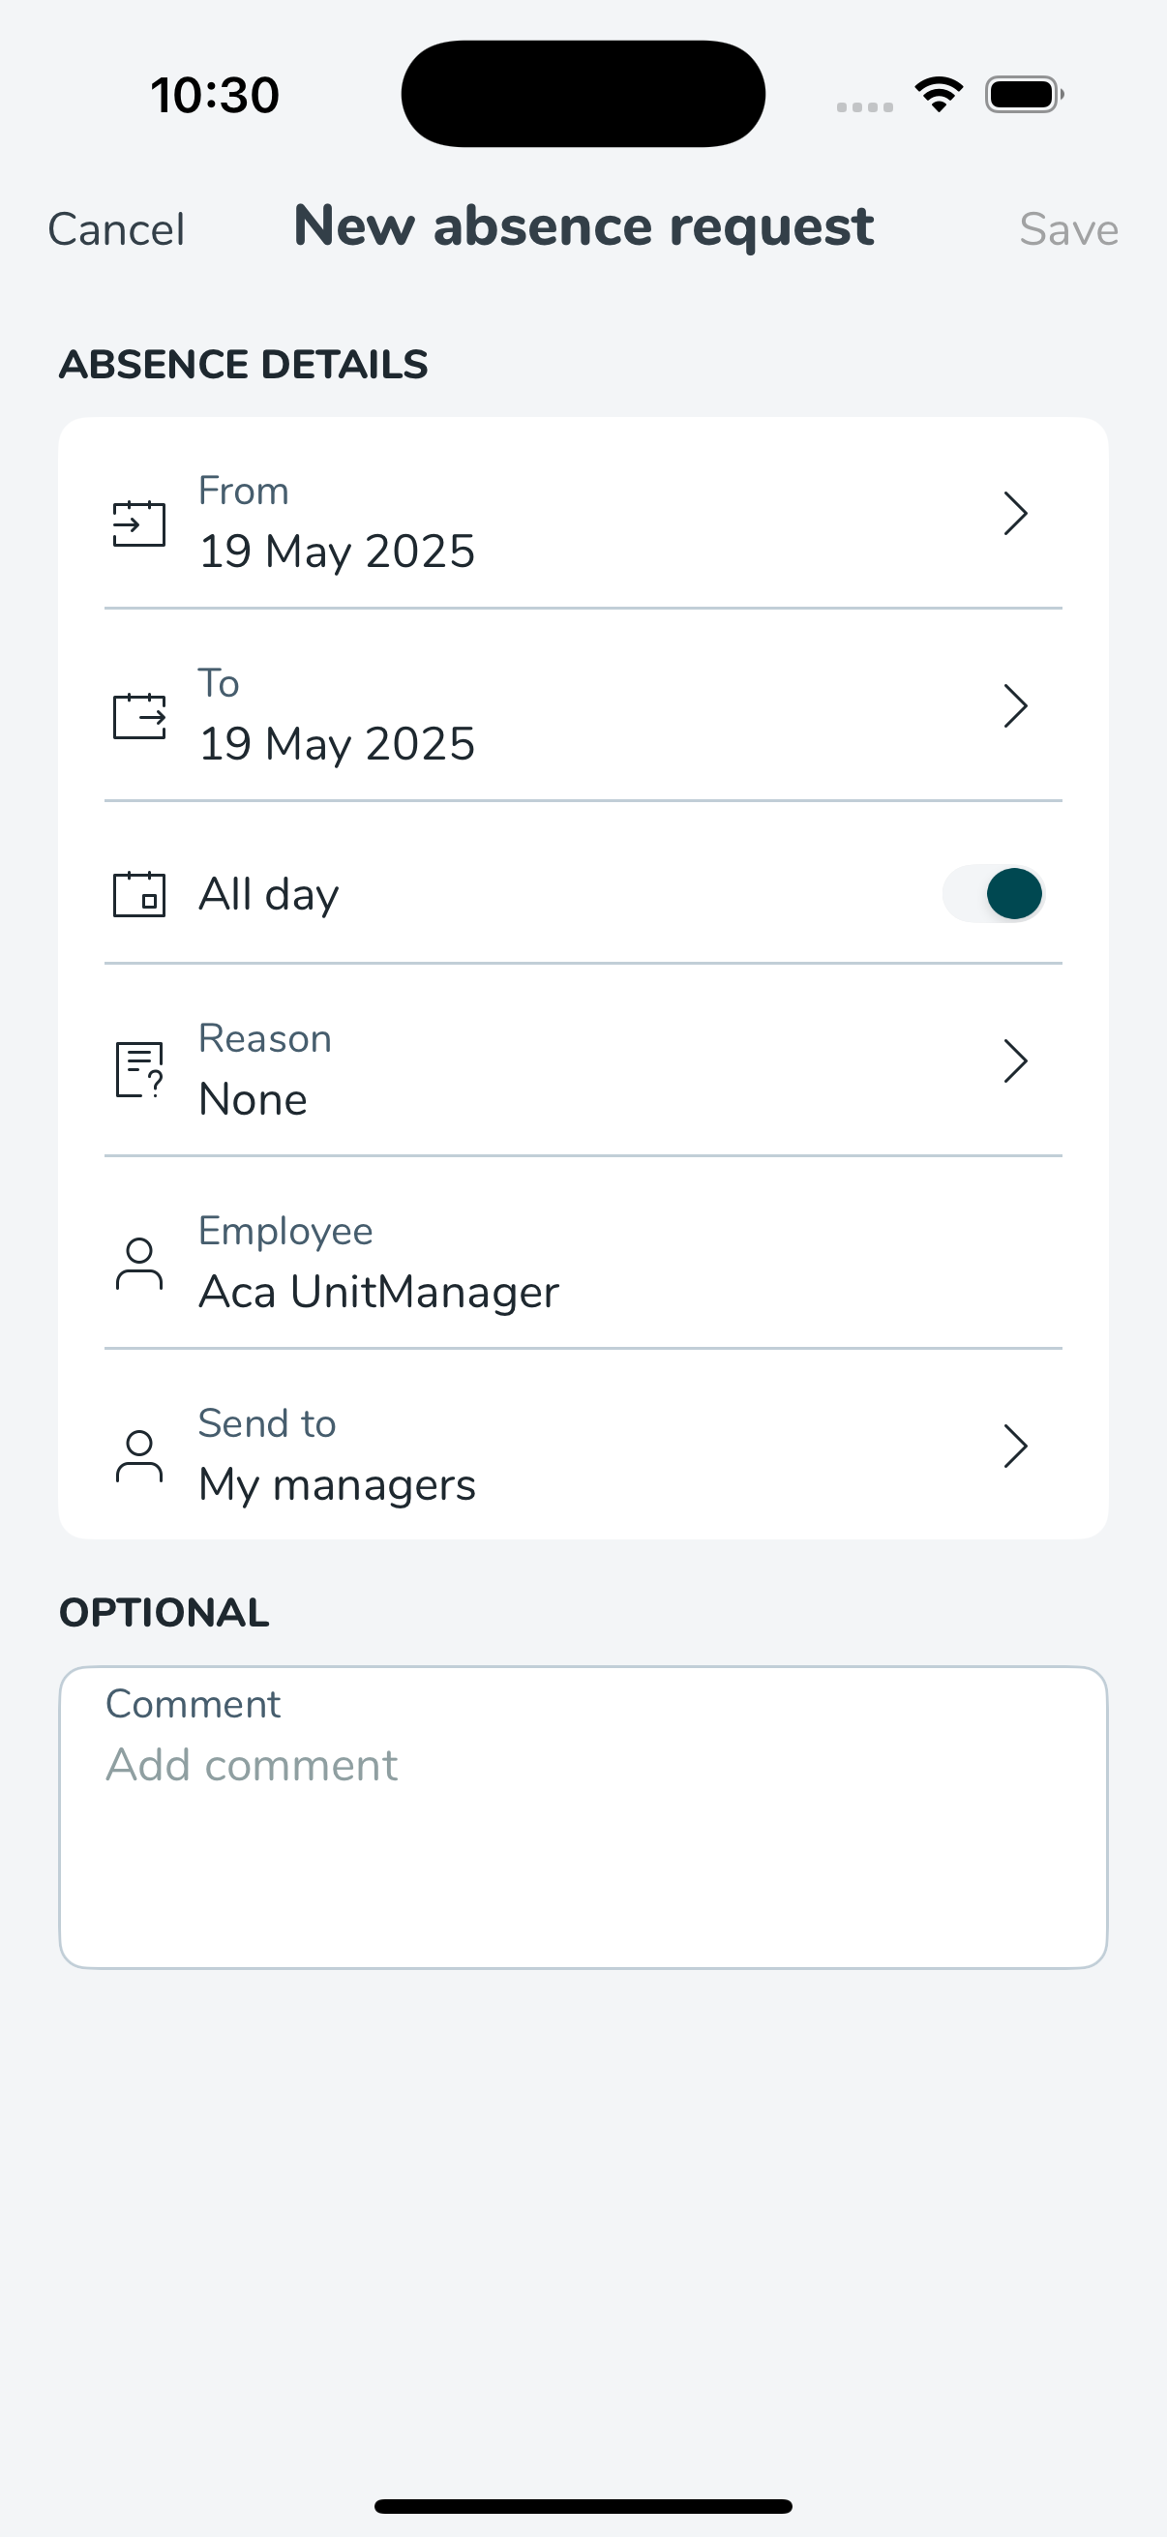Image resolution: width=1167 pixels, height=2537 pixels.
Task: Save the absence request
Action: coord(1068,229)
